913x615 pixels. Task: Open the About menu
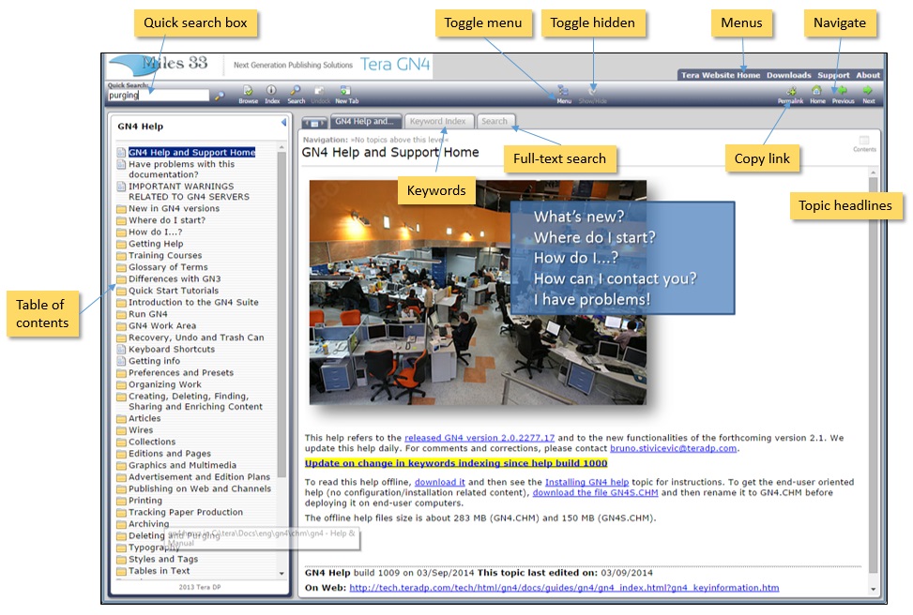[868, 75]
